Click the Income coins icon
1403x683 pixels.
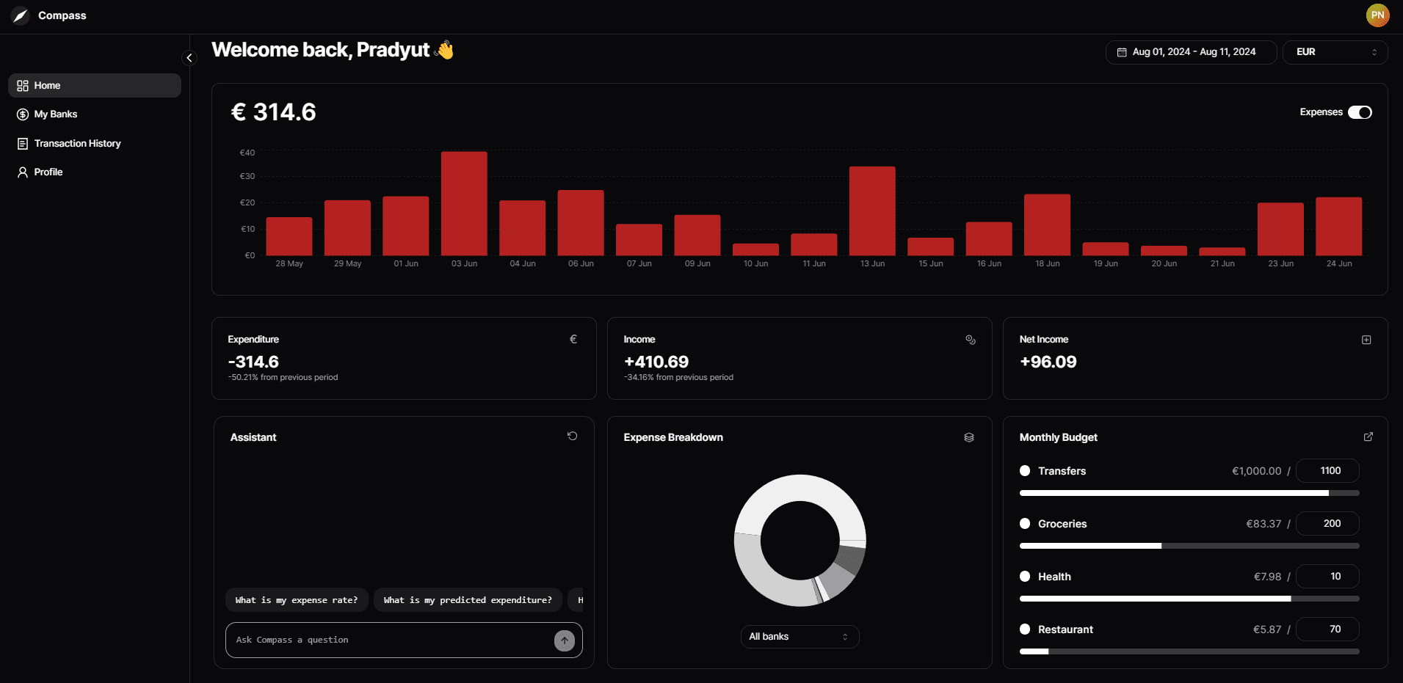tap(970, 340)
